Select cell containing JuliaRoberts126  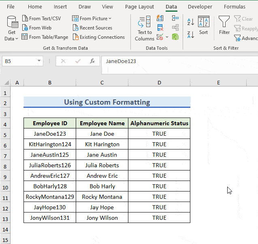coord(50,165)
